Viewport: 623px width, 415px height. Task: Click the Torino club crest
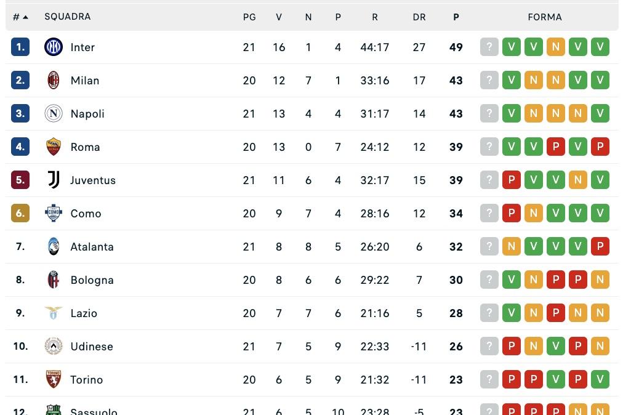(x=54, y=379)
